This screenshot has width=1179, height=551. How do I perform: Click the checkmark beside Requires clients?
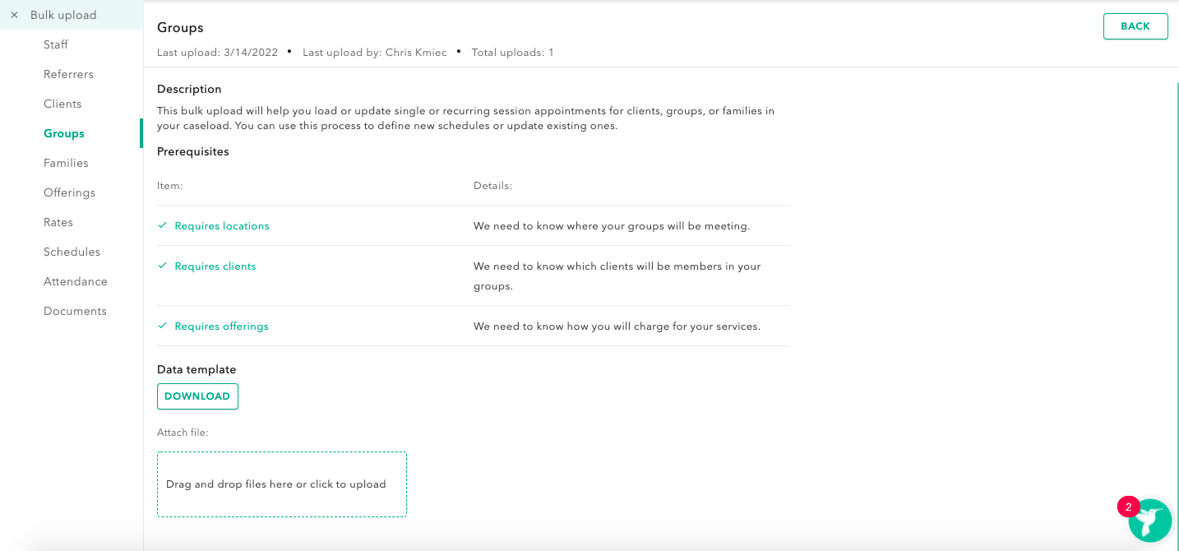163,266
